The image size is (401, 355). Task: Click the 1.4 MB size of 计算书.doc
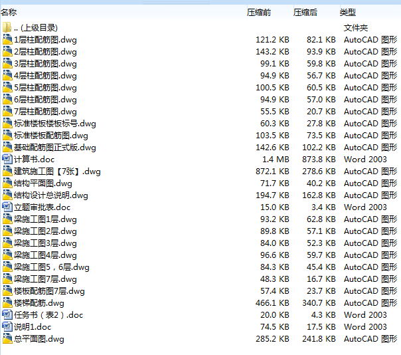[276, 160]
